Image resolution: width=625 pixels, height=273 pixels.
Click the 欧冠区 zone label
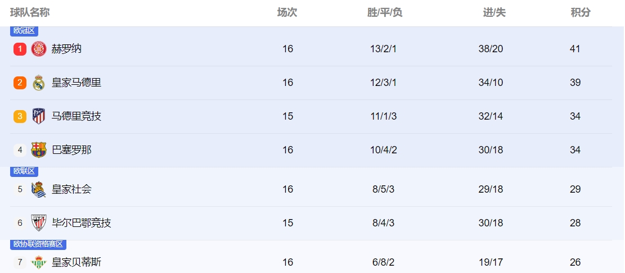(x=24, y=31)
